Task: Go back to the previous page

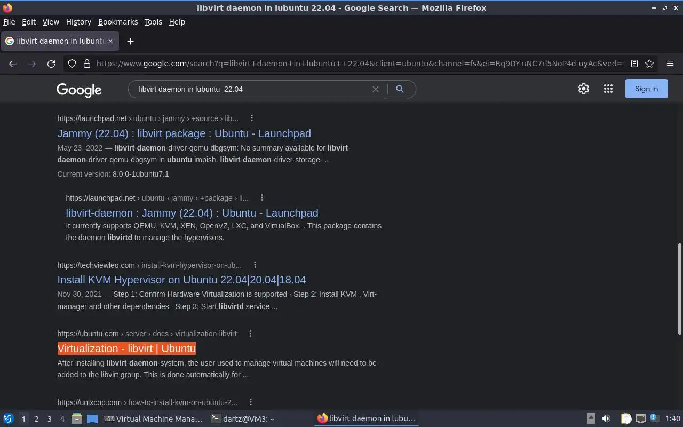Action: 13,64
